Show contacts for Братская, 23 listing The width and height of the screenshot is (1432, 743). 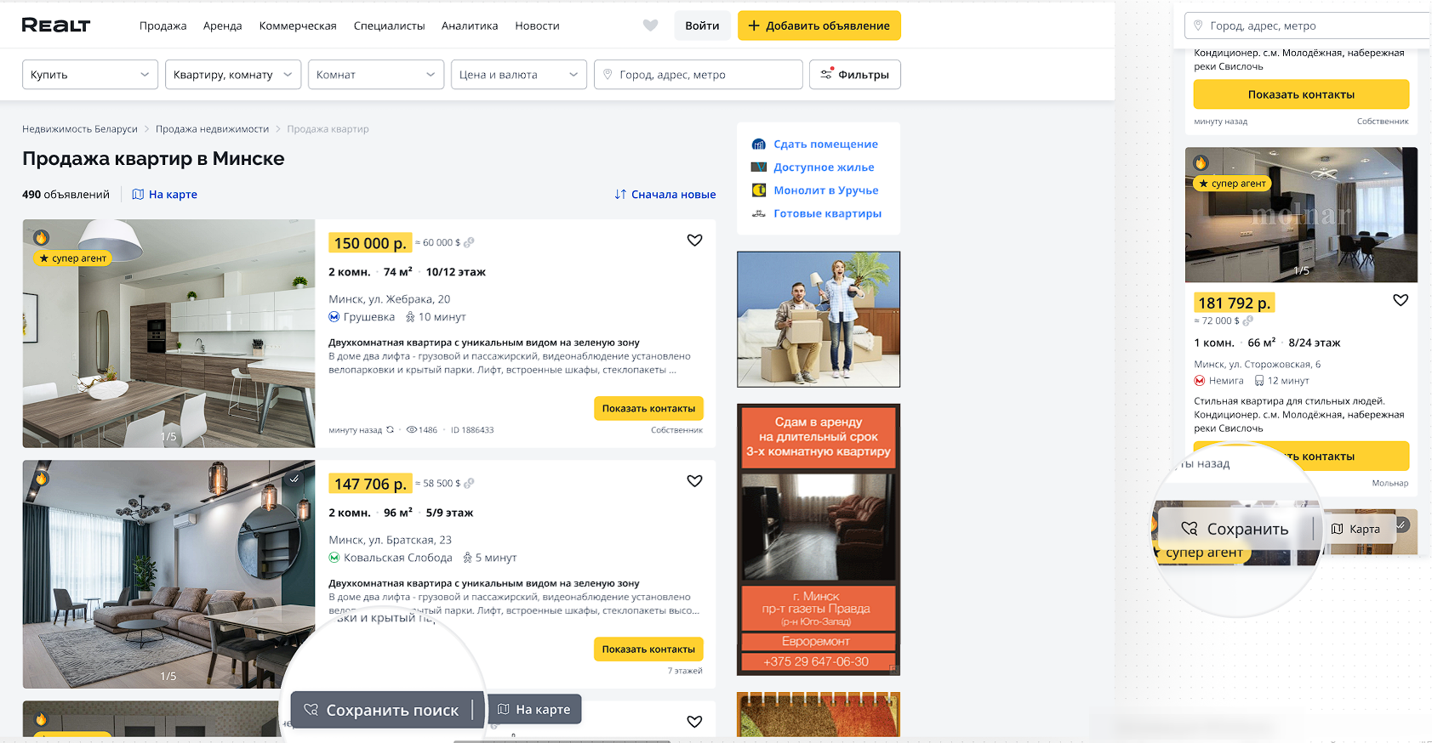pyautogui.click(x=648, y=649)
